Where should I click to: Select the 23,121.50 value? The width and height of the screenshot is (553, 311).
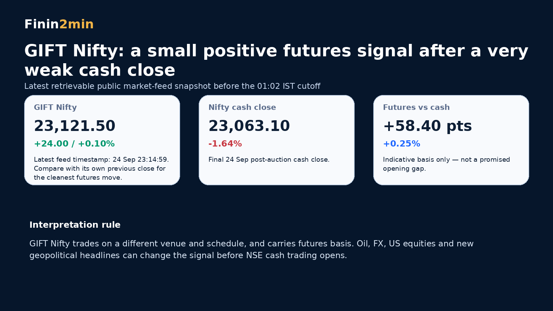click(x=75, y=126)
